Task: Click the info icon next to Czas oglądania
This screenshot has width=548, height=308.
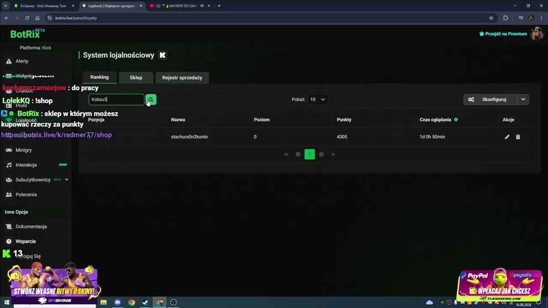Action: tap(456, 120)
